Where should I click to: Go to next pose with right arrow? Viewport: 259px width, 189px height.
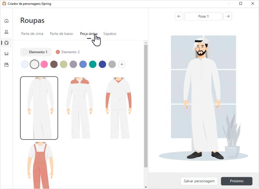(228, 16)
